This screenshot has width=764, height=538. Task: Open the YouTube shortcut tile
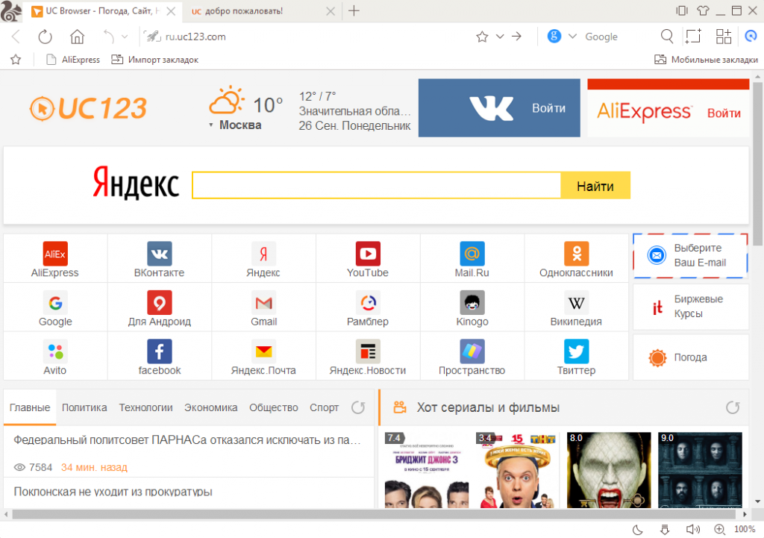point(367,259)
